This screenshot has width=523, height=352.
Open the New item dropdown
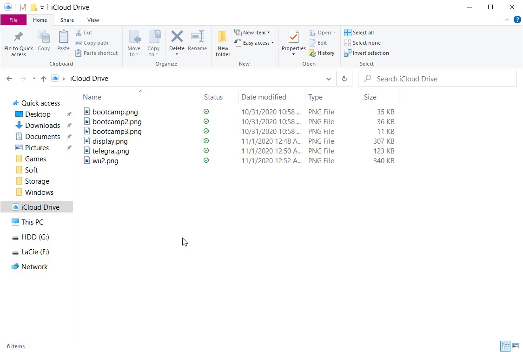[252, 33]
